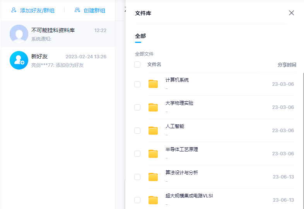This screenshot has width=304, height=209.
Task: Click the share date of 计算机系统
Action: [x=283, y=84]
